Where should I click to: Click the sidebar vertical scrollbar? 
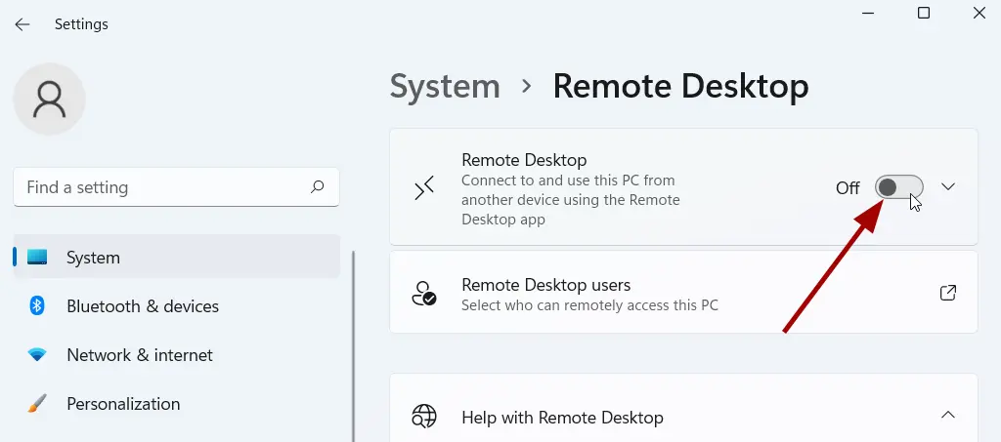point(353,345)
